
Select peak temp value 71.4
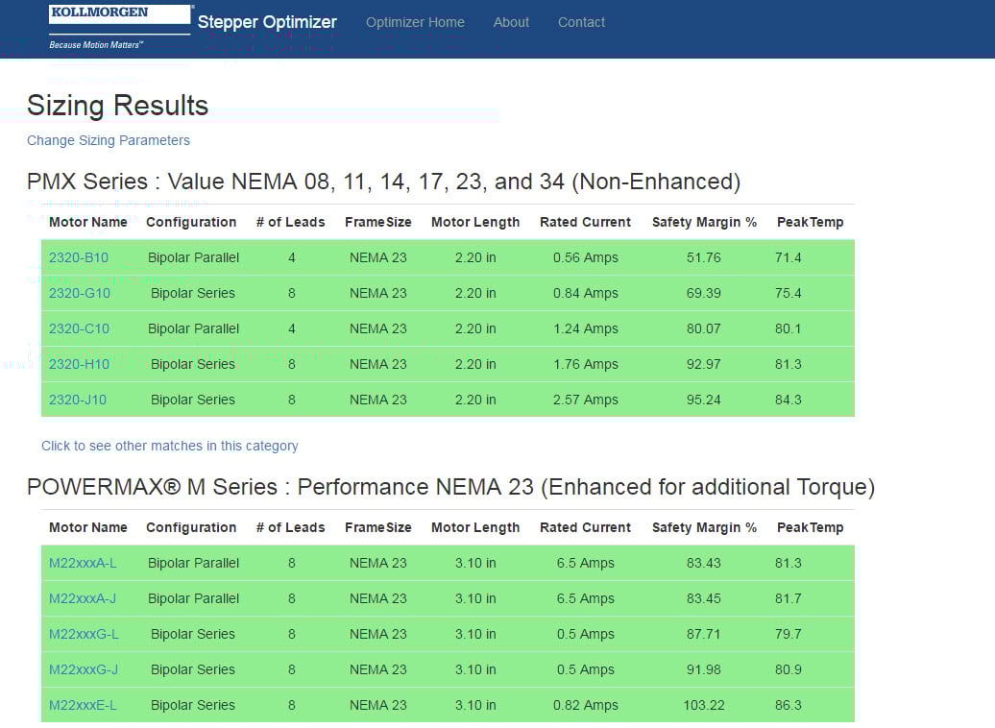coord(789,257)
